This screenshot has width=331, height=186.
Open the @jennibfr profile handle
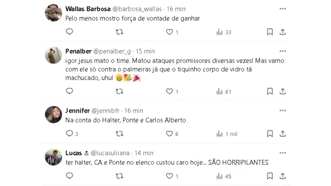[x=106, y=110]
